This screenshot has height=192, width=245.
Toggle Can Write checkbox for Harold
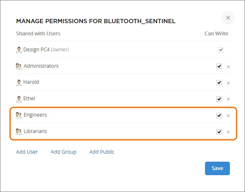(219, 83)
